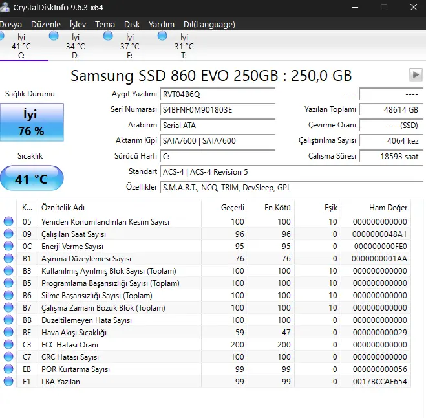Select row Kullanılmış Ayrılmış Blok Sayısı (Toplam)
426x418 pixels.
click(x=206, y=271)
